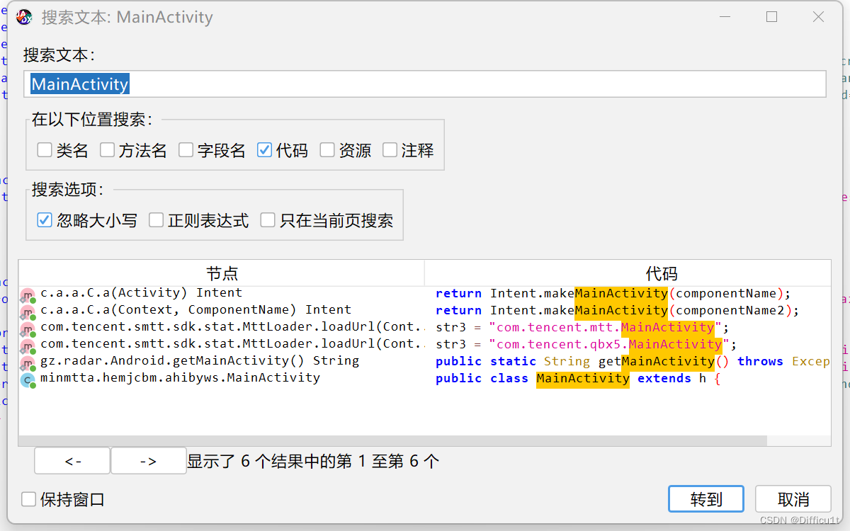Screen dimensions: 850x531
Task: Enable the 类名 checkbox
Action: (45, 150)
